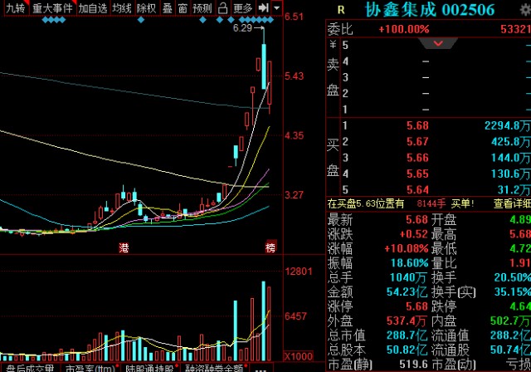This screenshot has width=531, height=372.
Task: Click the 港 marker on the chart
Action: pyautogui.click(x=124, y=247)
